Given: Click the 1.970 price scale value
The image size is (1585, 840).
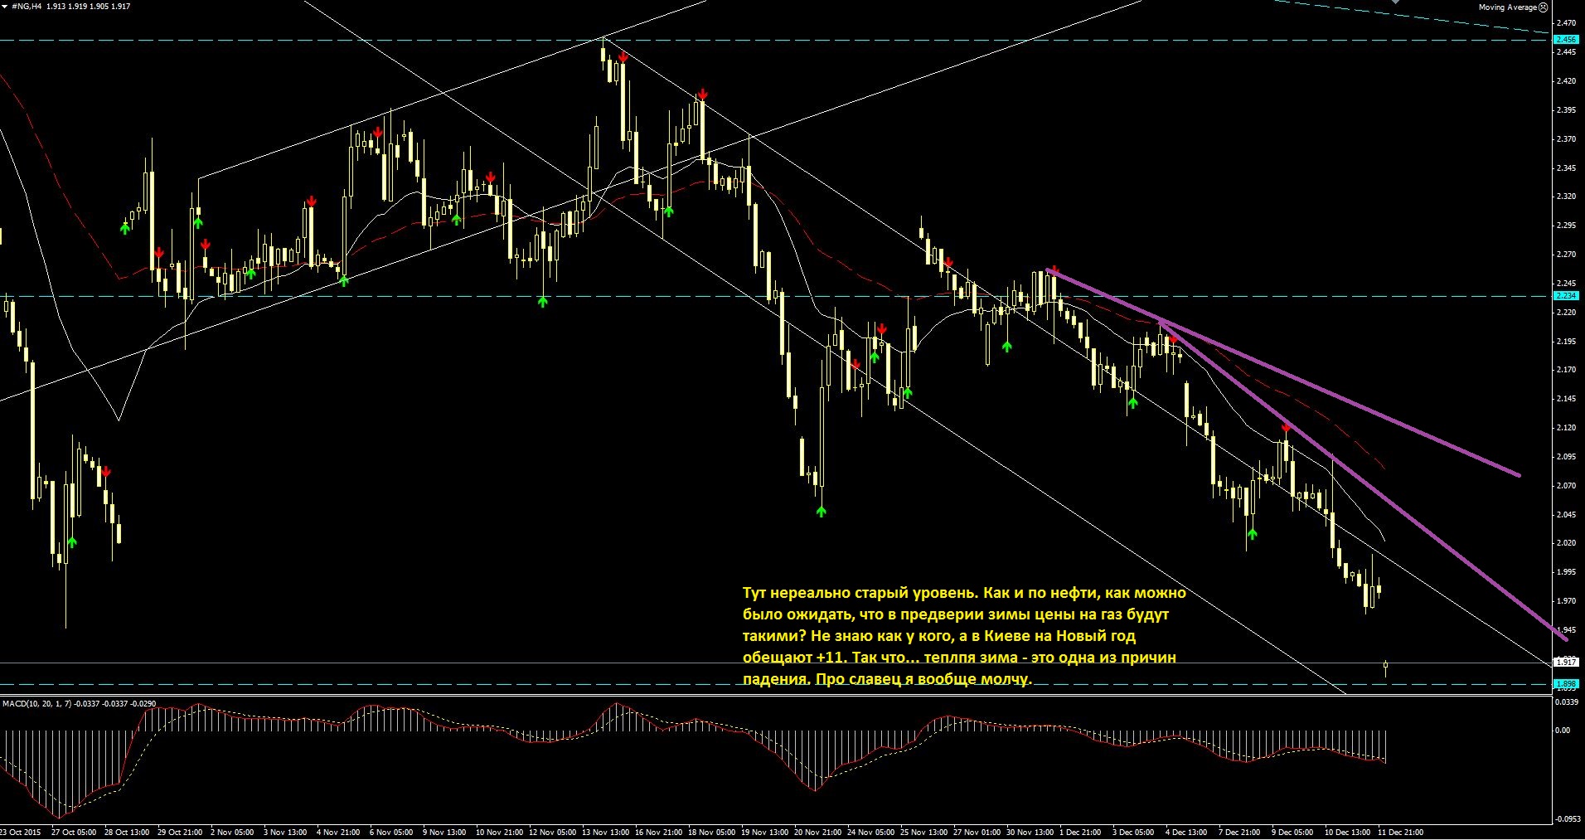Looking at the screenshot, I should [x=1566, y=601].
